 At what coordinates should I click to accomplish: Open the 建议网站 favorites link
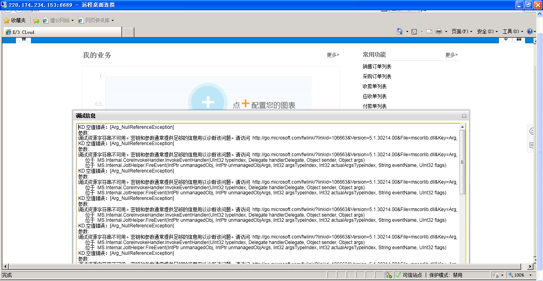click(x=58, y=20)
